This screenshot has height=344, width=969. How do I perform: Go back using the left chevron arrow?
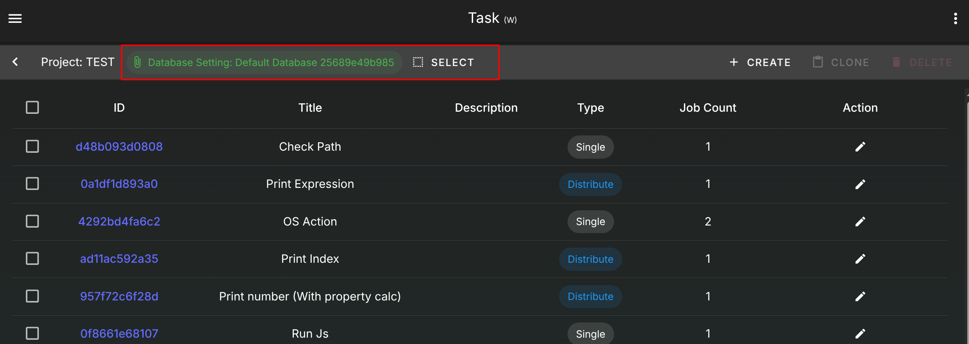[x=16, y=62]
